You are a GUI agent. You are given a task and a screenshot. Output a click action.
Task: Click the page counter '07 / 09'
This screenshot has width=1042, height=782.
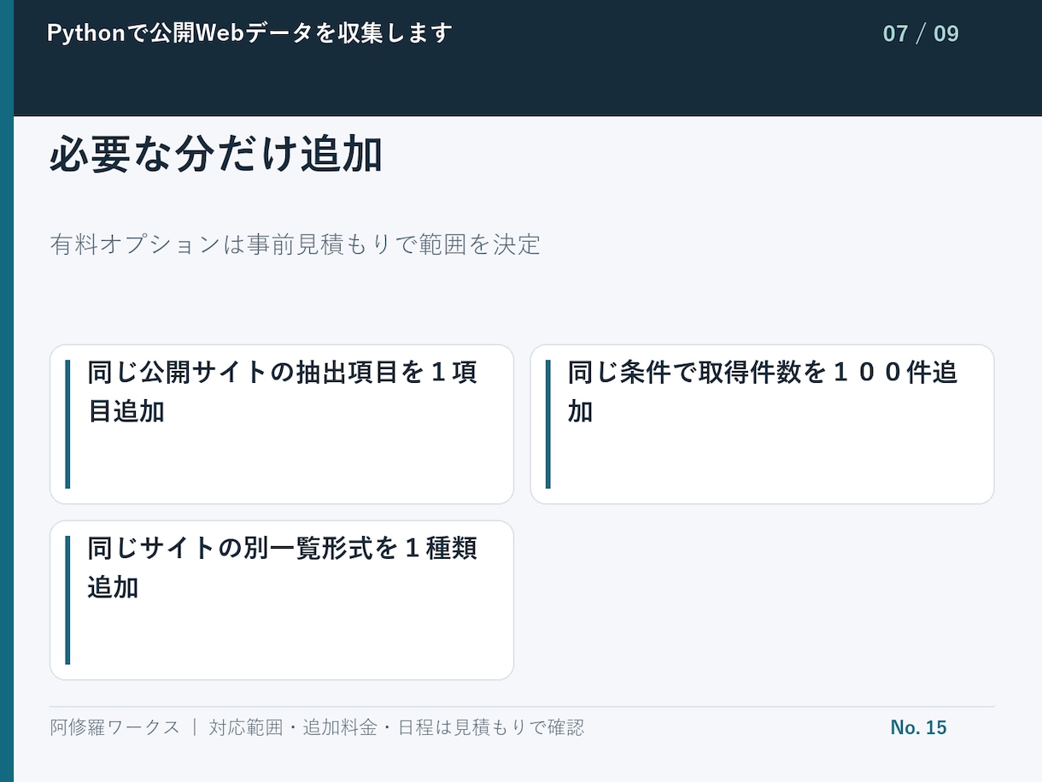tap(921, 34)
